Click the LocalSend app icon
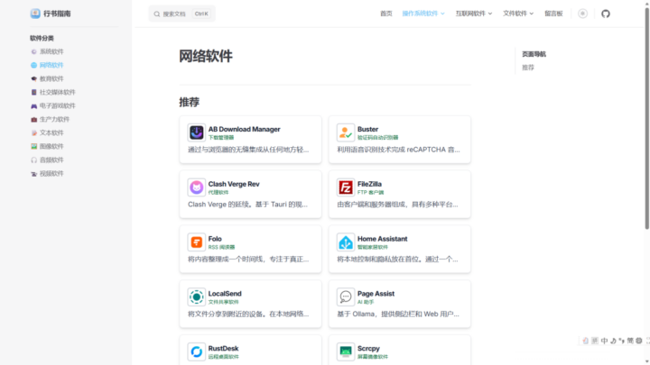The width and height of the screenshot is (650, 365). 197,297
